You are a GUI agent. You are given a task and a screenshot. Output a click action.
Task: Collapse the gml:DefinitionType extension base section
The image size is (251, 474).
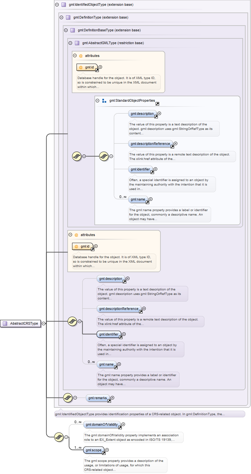61,17
